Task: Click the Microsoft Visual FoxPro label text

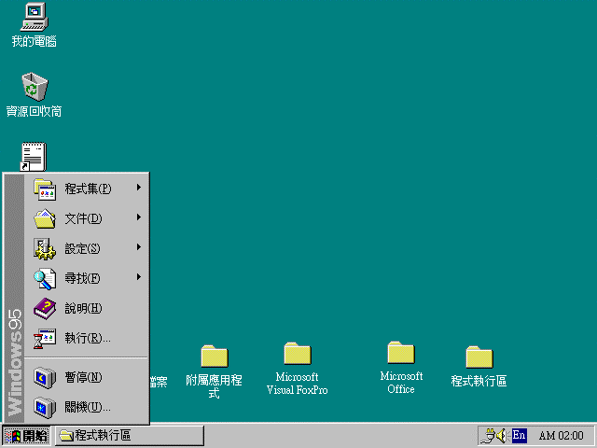Action: tap(298, 384)
